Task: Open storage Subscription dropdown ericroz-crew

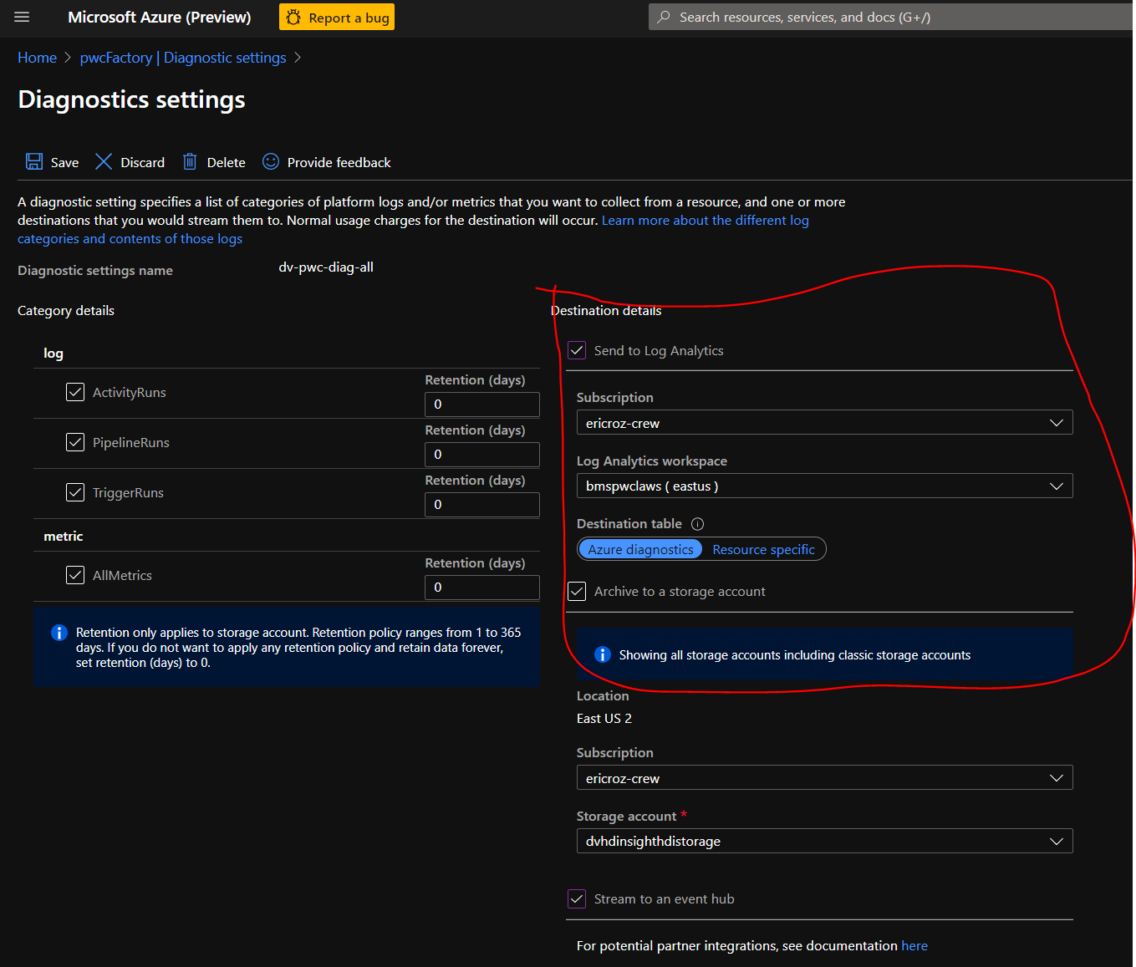Action: click(x=824, y=778)
